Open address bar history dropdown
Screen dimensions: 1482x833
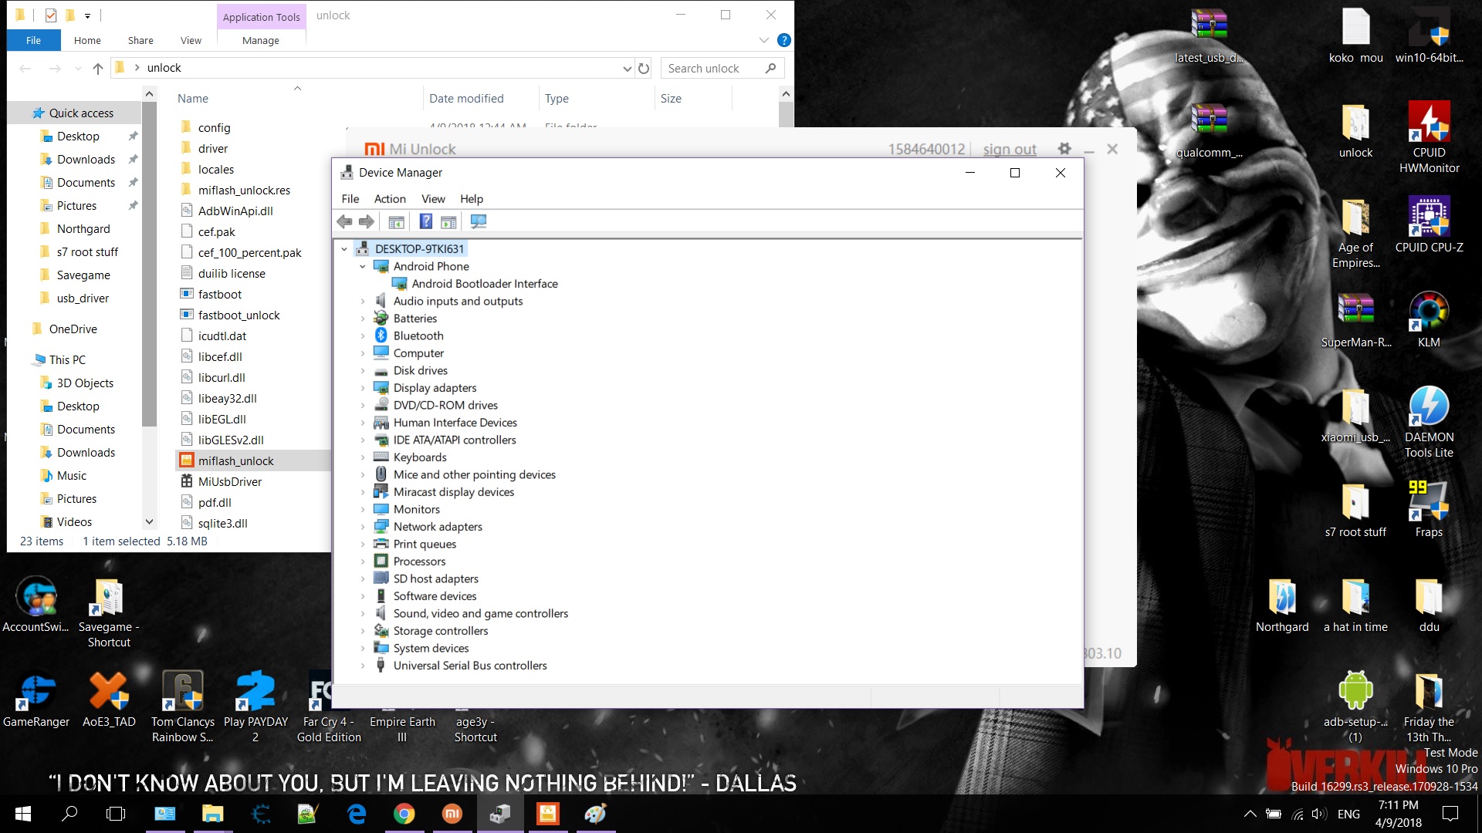point(627,68)
